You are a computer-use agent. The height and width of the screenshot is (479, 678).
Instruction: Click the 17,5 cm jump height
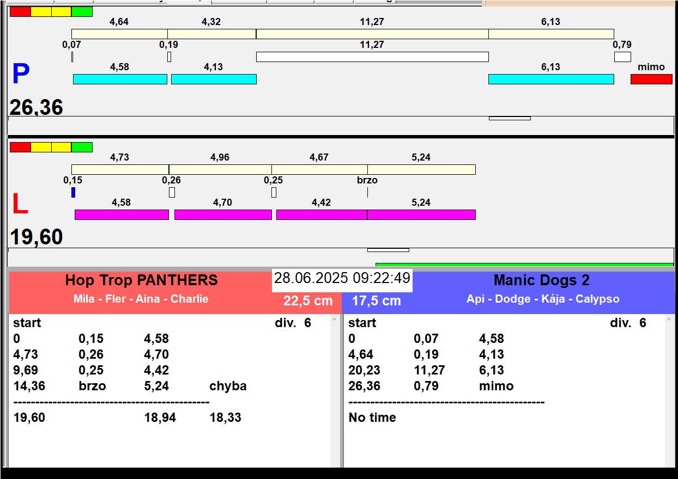click(x=376, y=300)
